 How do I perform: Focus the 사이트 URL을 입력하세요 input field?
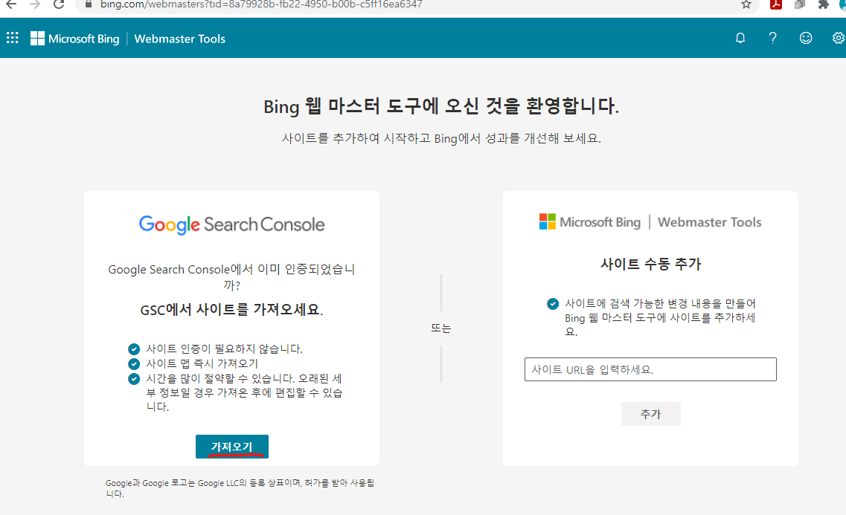click(650, 369)
